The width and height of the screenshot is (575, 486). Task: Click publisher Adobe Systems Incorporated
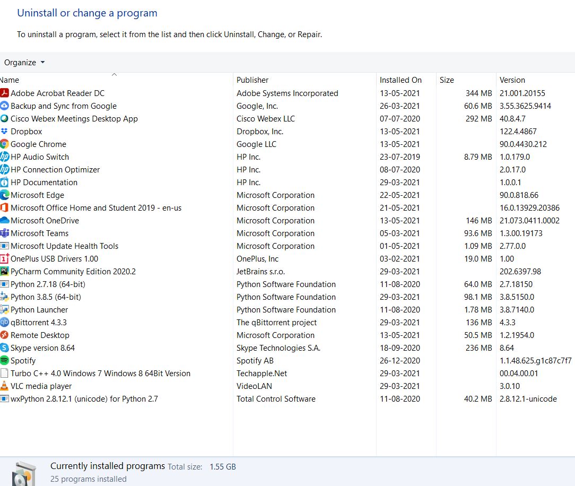pyautogui.click(x=287, y=93)
